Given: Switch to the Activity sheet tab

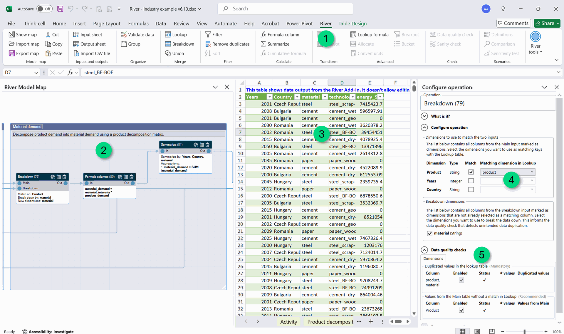Looking at the screenshot, I should point(288,322).
